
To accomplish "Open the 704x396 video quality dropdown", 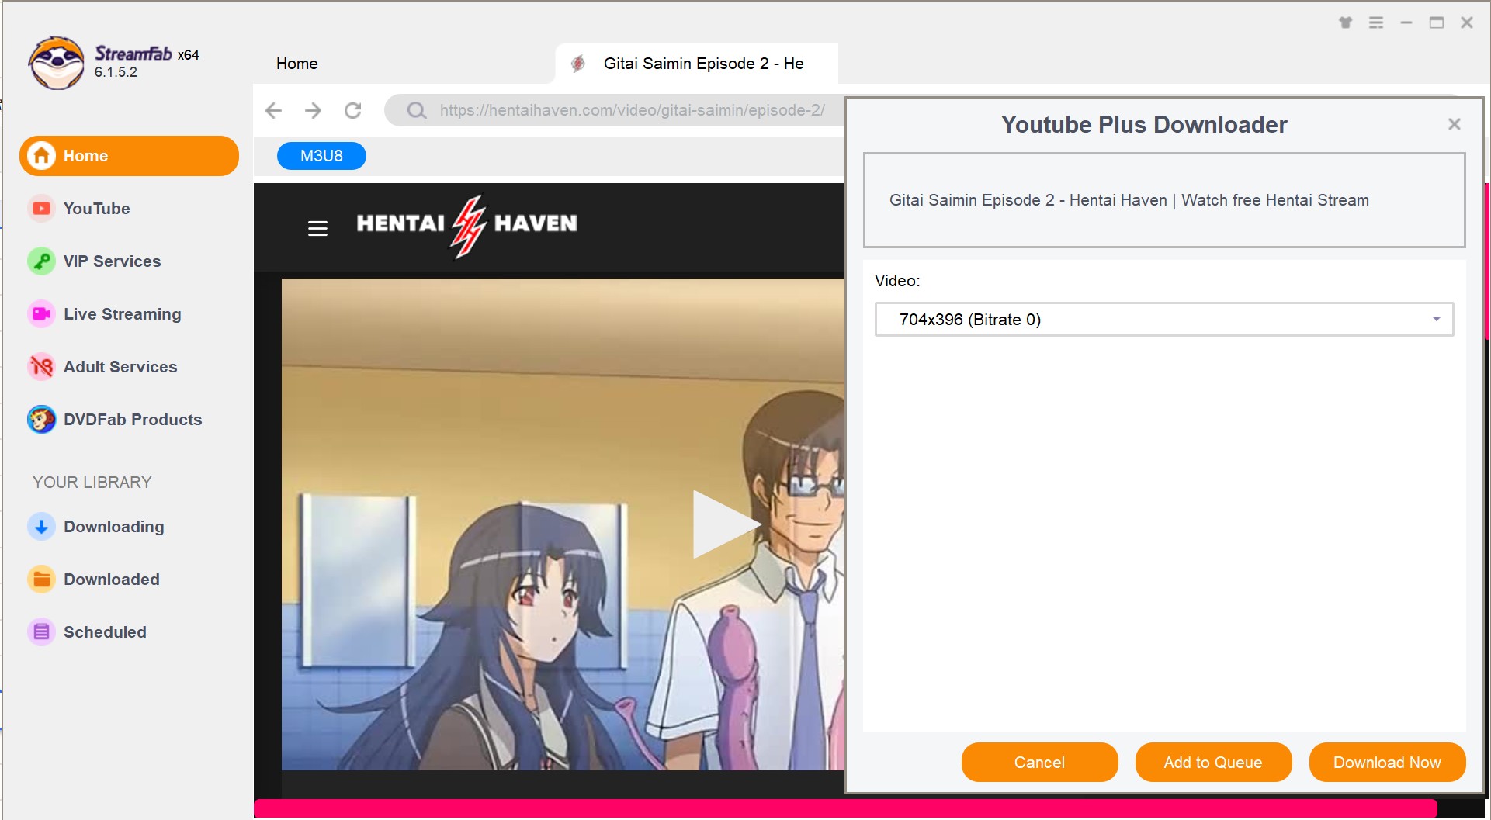I will tap(1164, 320).
